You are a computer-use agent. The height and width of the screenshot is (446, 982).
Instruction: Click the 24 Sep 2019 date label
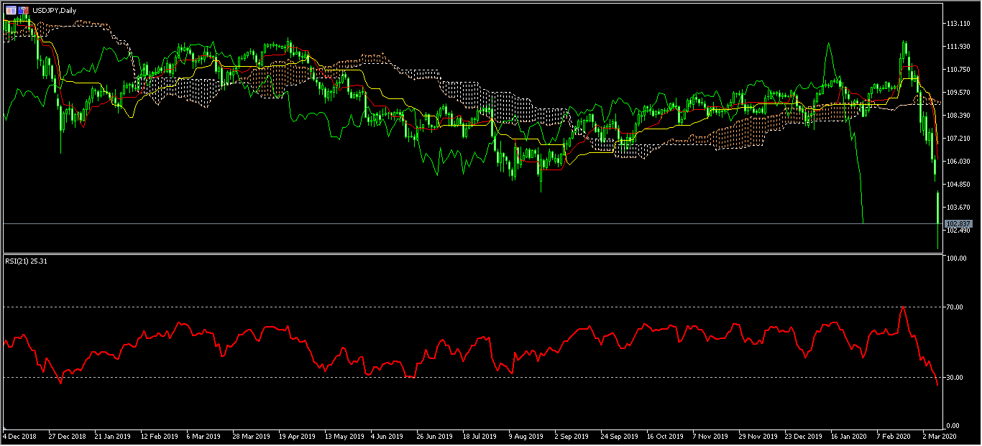coord(619,436)
